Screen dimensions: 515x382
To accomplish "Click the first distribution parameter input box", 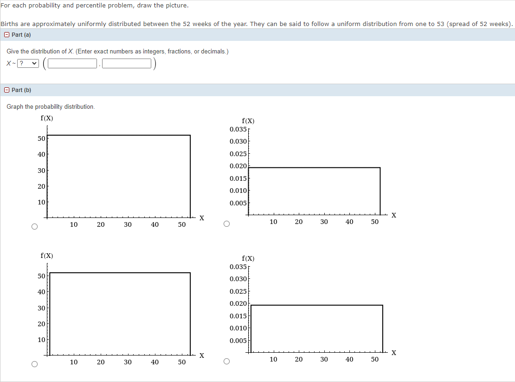I will tap(71, 62).
